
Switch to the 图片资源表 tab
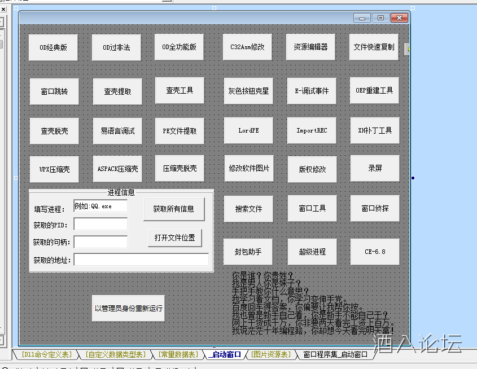pos(271,355)
